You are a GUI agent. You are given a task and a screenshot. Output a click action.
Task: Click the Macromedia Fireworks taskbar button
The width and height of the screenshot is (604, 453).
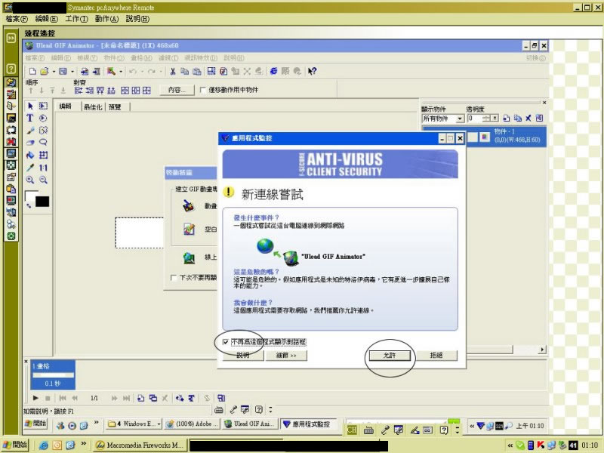tap(140, 445)
